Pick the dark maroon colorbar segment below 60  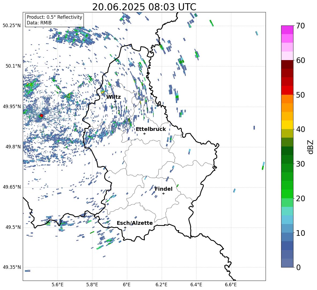click(287, 64)
